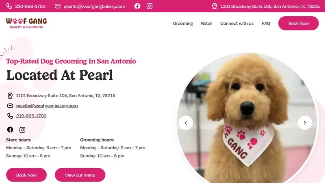Image resolution: width=325 pixels, height=183 pixels.
Task: Open the Retail menu item
Action: (207, 24)
